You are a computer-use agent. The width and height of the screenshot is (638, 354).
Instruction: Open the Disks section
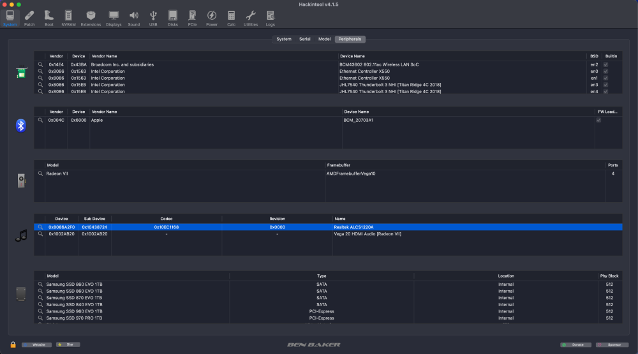[x=172, y=18]
